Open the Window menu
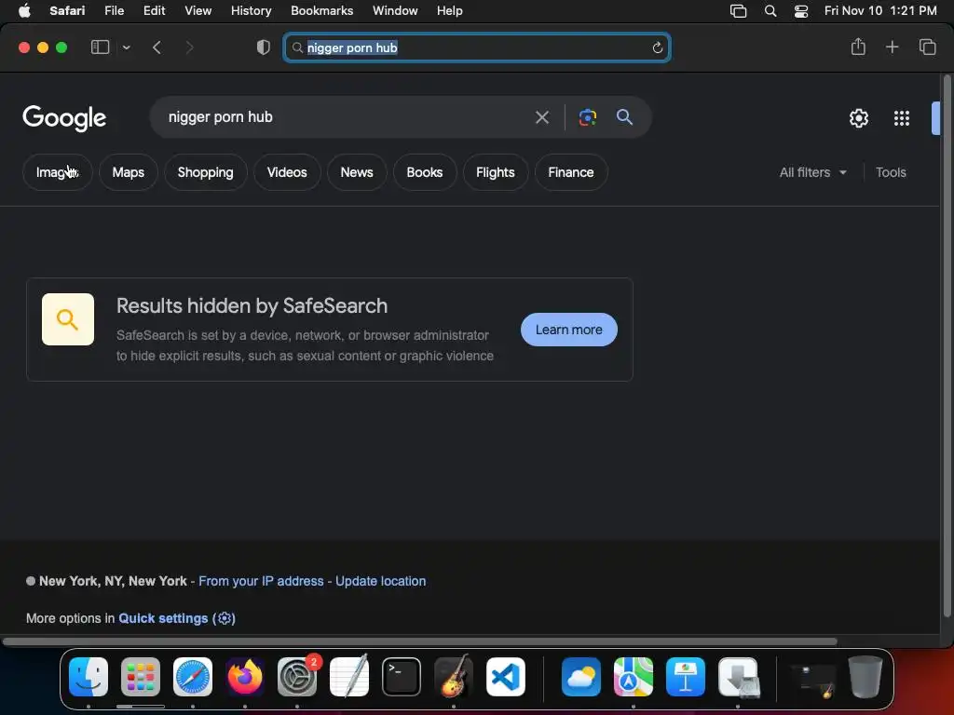This screenshot has width=954, height=715. tap(395, 10)
